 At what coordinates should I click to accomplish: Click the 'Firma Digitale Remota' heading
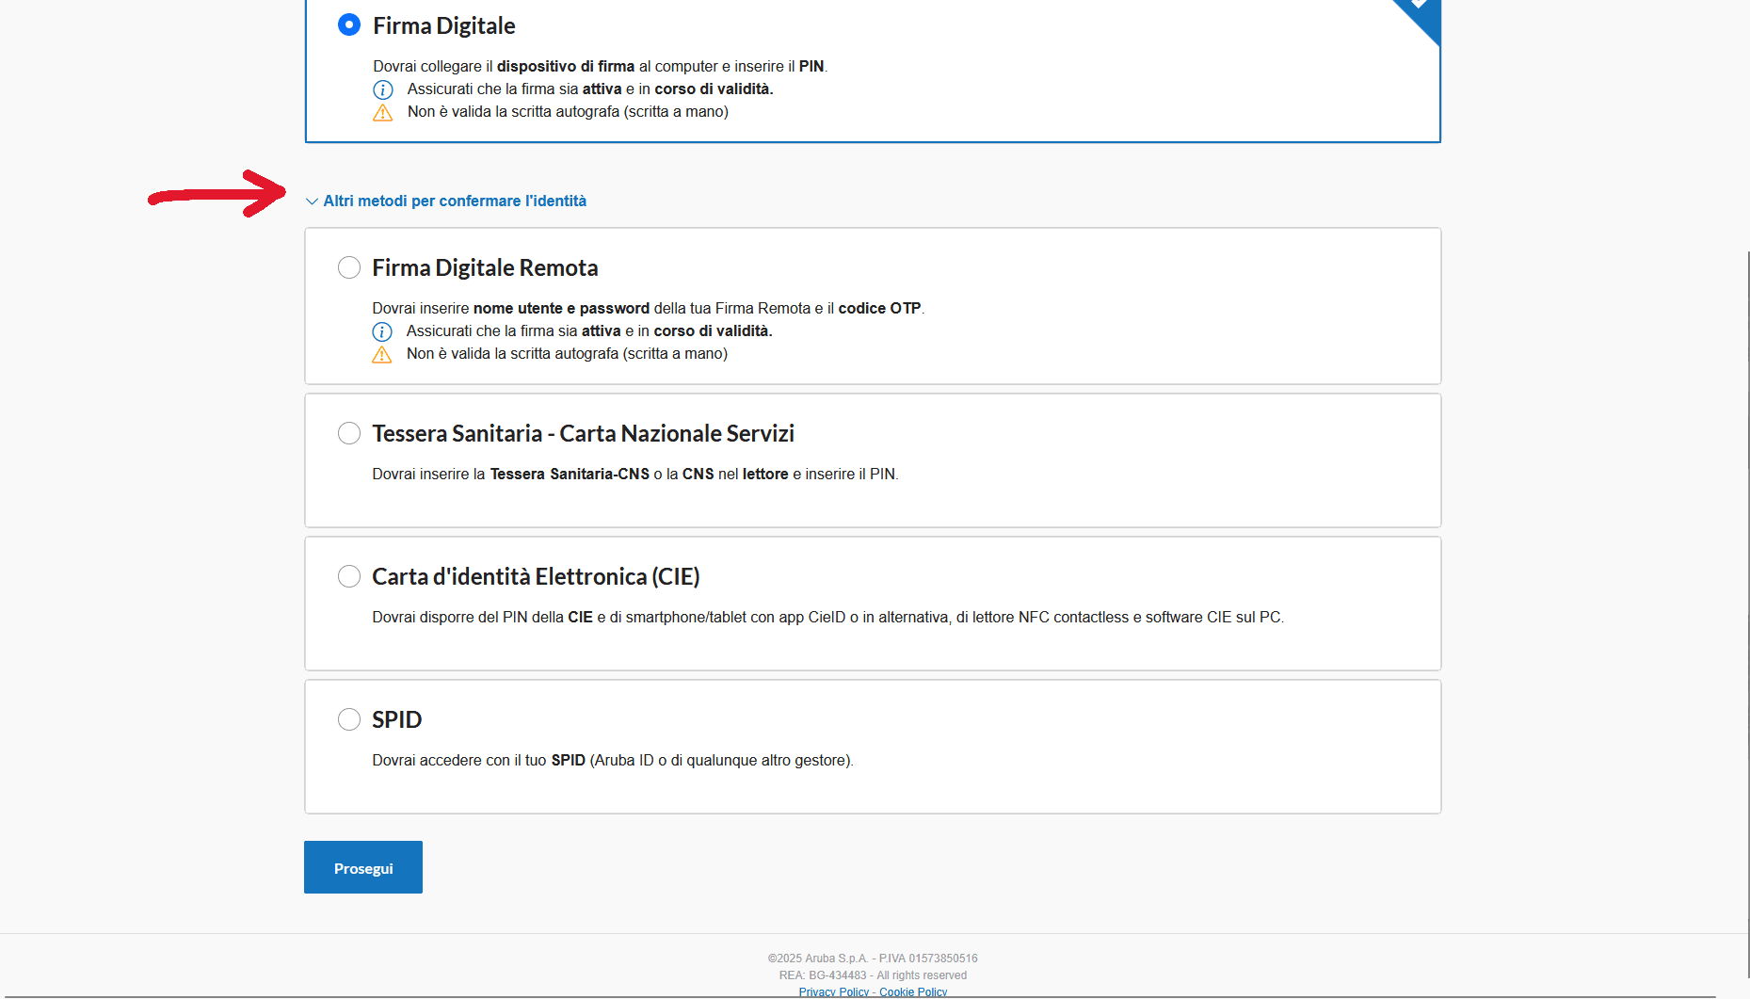(485, 268)
